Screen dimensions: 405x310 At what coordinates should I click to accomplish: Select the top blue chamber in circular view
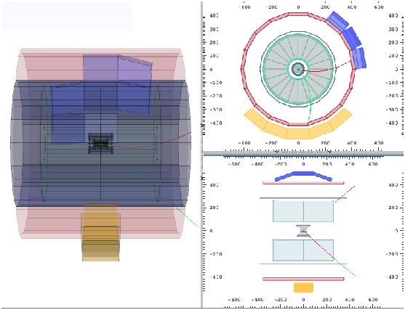(x=338, y=20)
